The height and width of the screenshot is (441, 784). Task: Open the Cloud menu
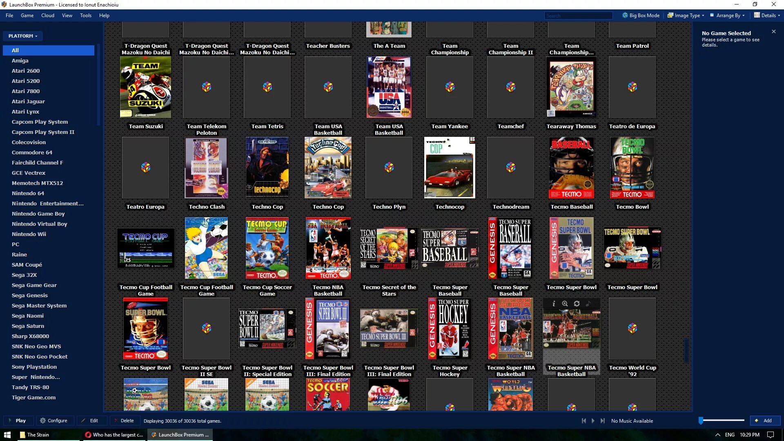47,16
